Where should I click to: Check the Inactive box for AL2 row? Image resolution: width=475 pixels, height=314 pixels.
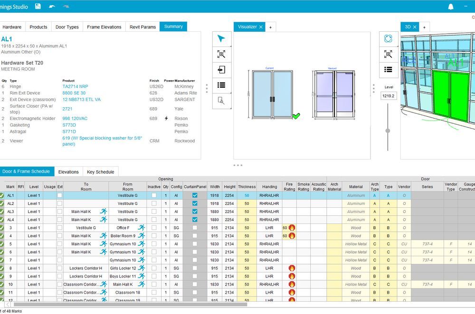click(x=154, y=203)
